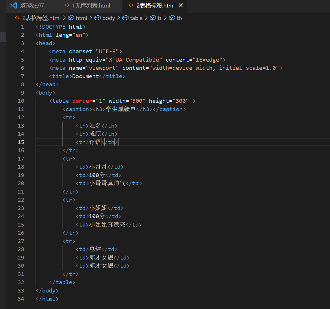Image resolution: width=330 pixels, height=309 pixels.
Task: Open the th breadcrumb segment
Action: tap(179, 18)
